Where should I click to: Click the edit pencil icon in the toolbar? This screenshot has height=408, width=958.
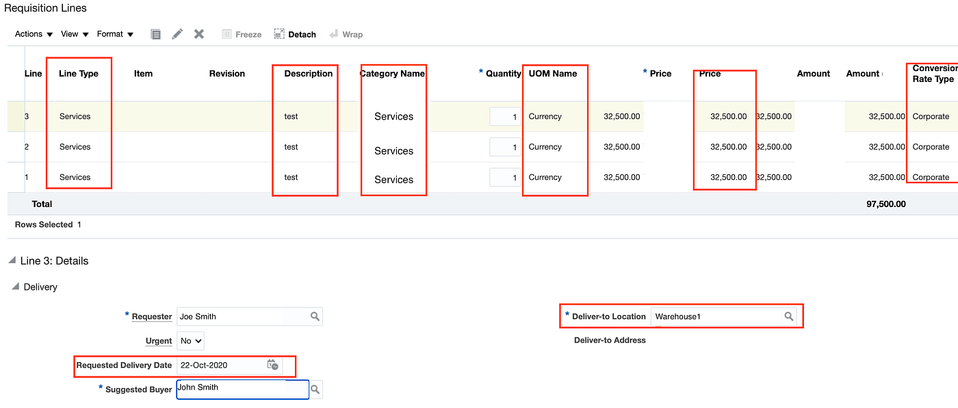177,33
